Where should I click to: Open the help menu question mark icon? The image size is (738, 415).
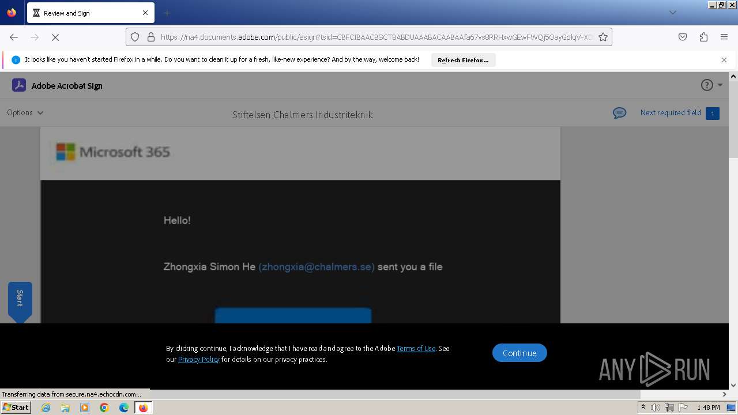coord(707,85)
